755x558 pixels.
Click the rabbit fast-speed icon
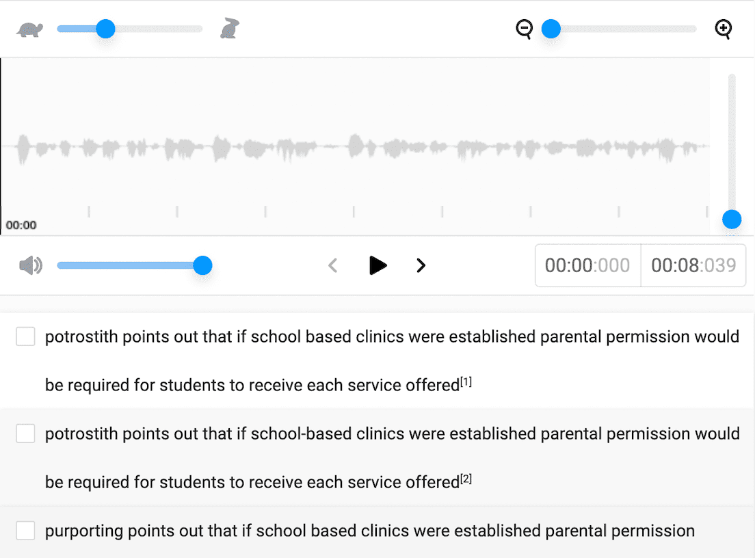pyautogui.click(x=230, y=29)
